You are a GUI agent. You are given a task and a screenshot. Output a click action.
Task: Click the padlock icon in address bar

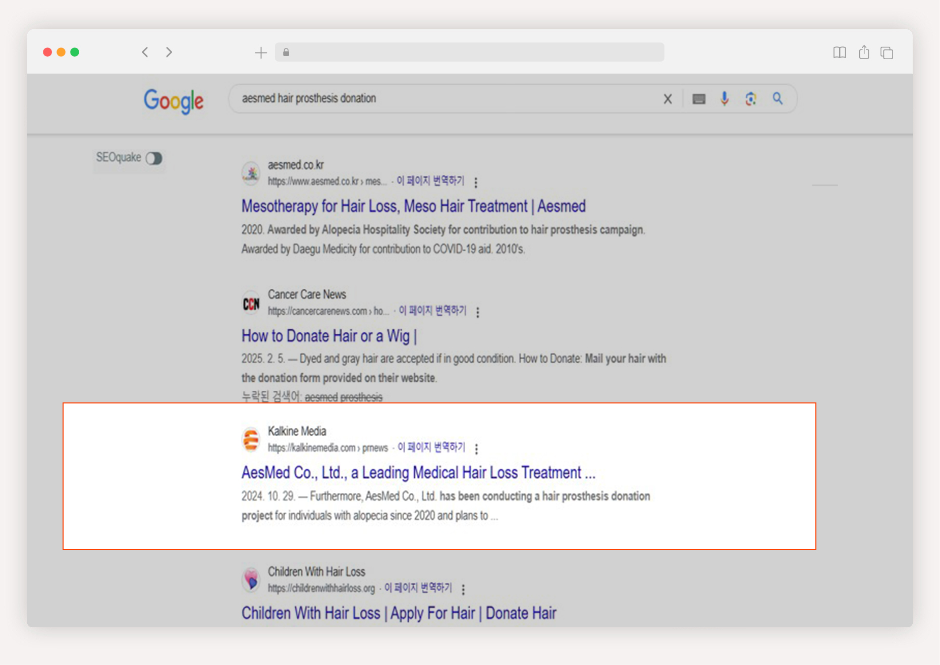286,52
